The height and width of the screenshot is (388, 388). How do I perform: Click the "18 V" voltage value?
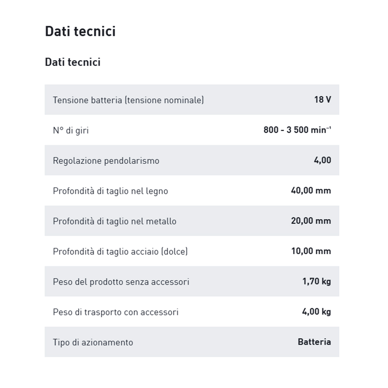322,100
